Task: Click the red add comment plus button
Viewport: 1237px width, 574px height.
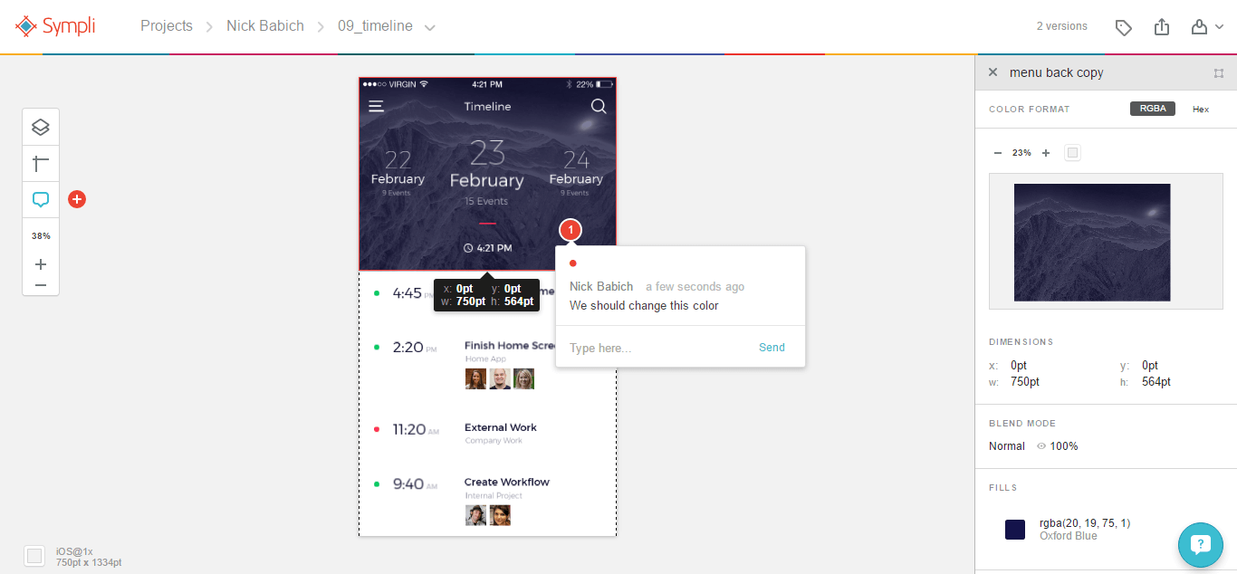Action: [77, 199]
